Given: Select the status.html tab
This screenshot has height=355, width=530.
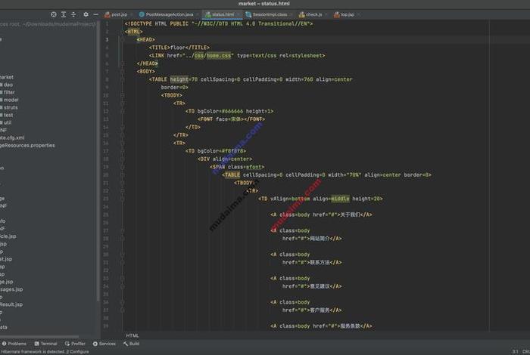Looking at the screenshot, I should click(223, 14).
